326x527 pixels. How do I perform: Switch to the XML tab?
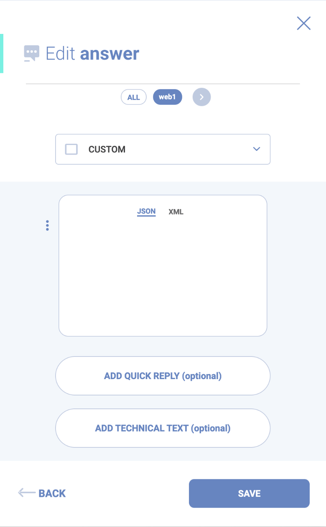point(176,212)
